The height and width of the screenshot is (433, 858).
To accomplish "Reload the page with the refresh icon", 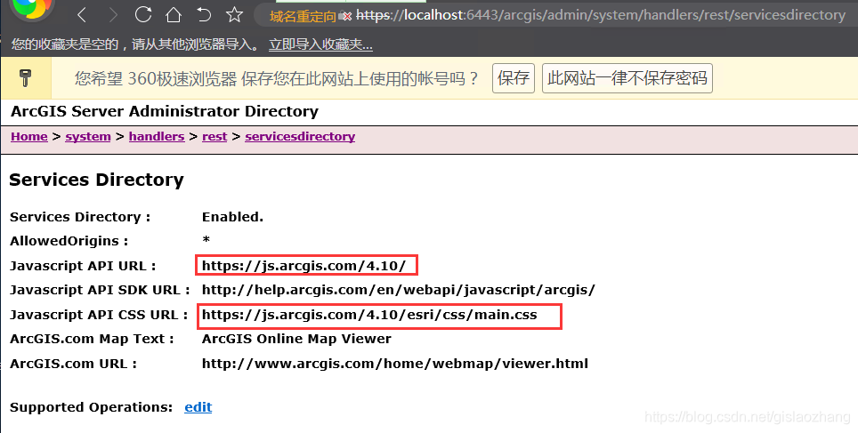I will pyautogui.click(x=143, y=14).
